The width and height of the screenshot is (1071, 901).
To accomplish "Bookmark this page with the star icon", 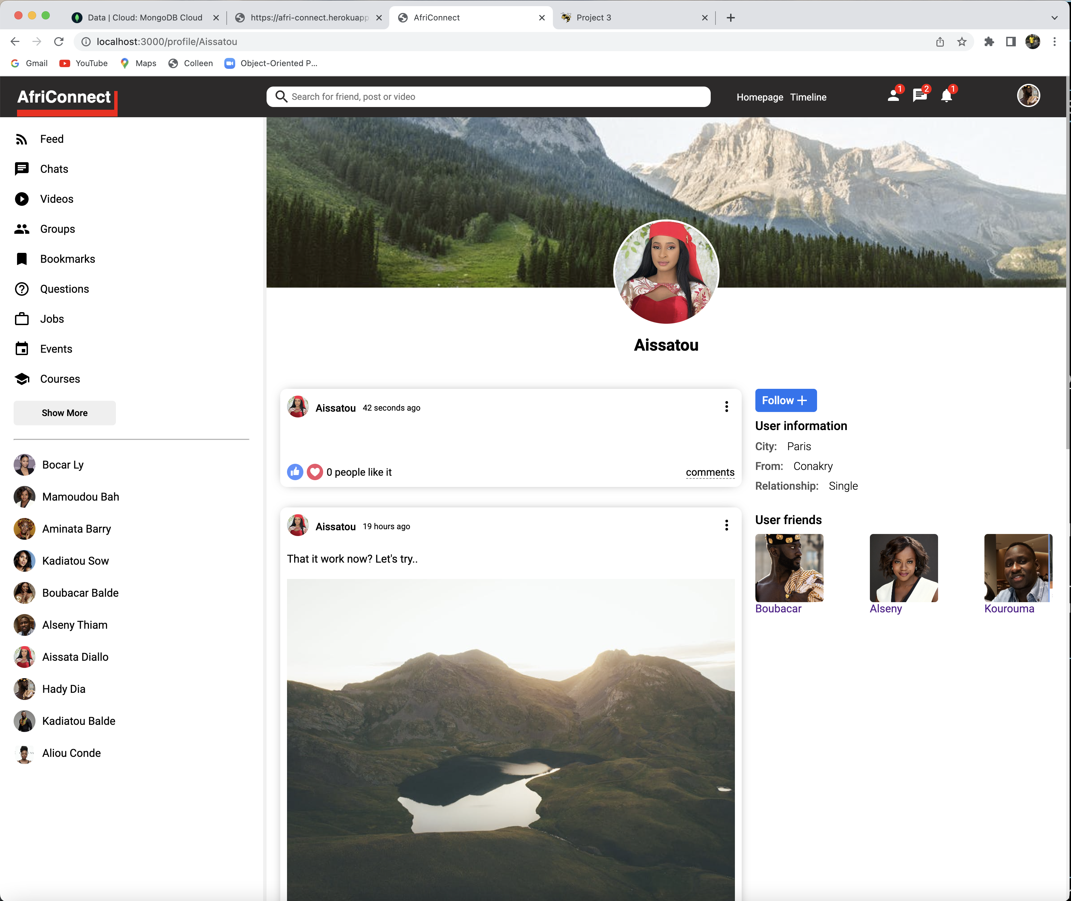I will (x=962, y=42).
